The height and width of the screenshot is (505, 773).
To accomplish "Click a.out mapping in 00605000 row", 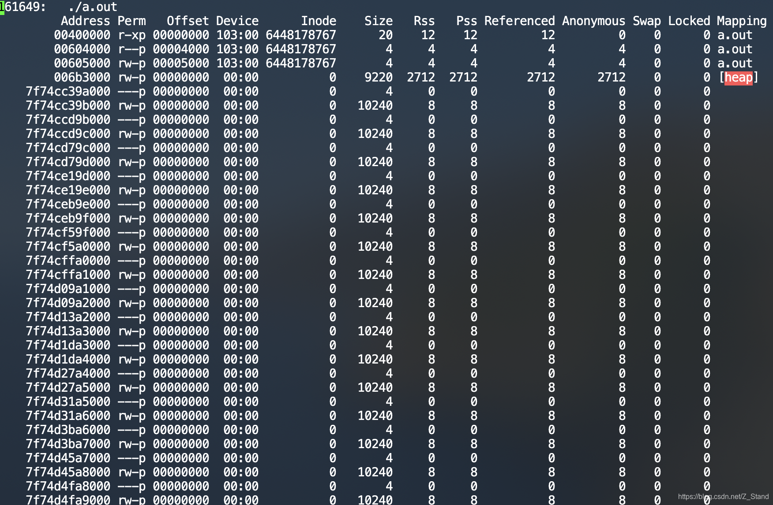I will pos(735,63).
